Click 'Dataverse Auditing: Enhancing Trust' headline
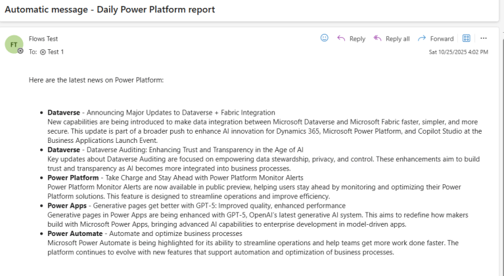The height and width of the screenshot is (276, 504). 195,149
